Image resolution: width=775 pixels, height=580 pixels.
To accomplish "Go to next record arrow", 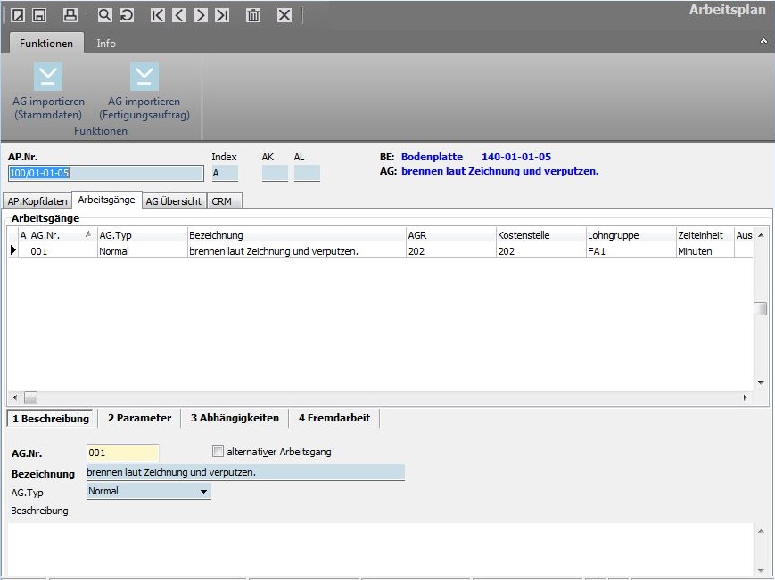I will coord(201,15).
